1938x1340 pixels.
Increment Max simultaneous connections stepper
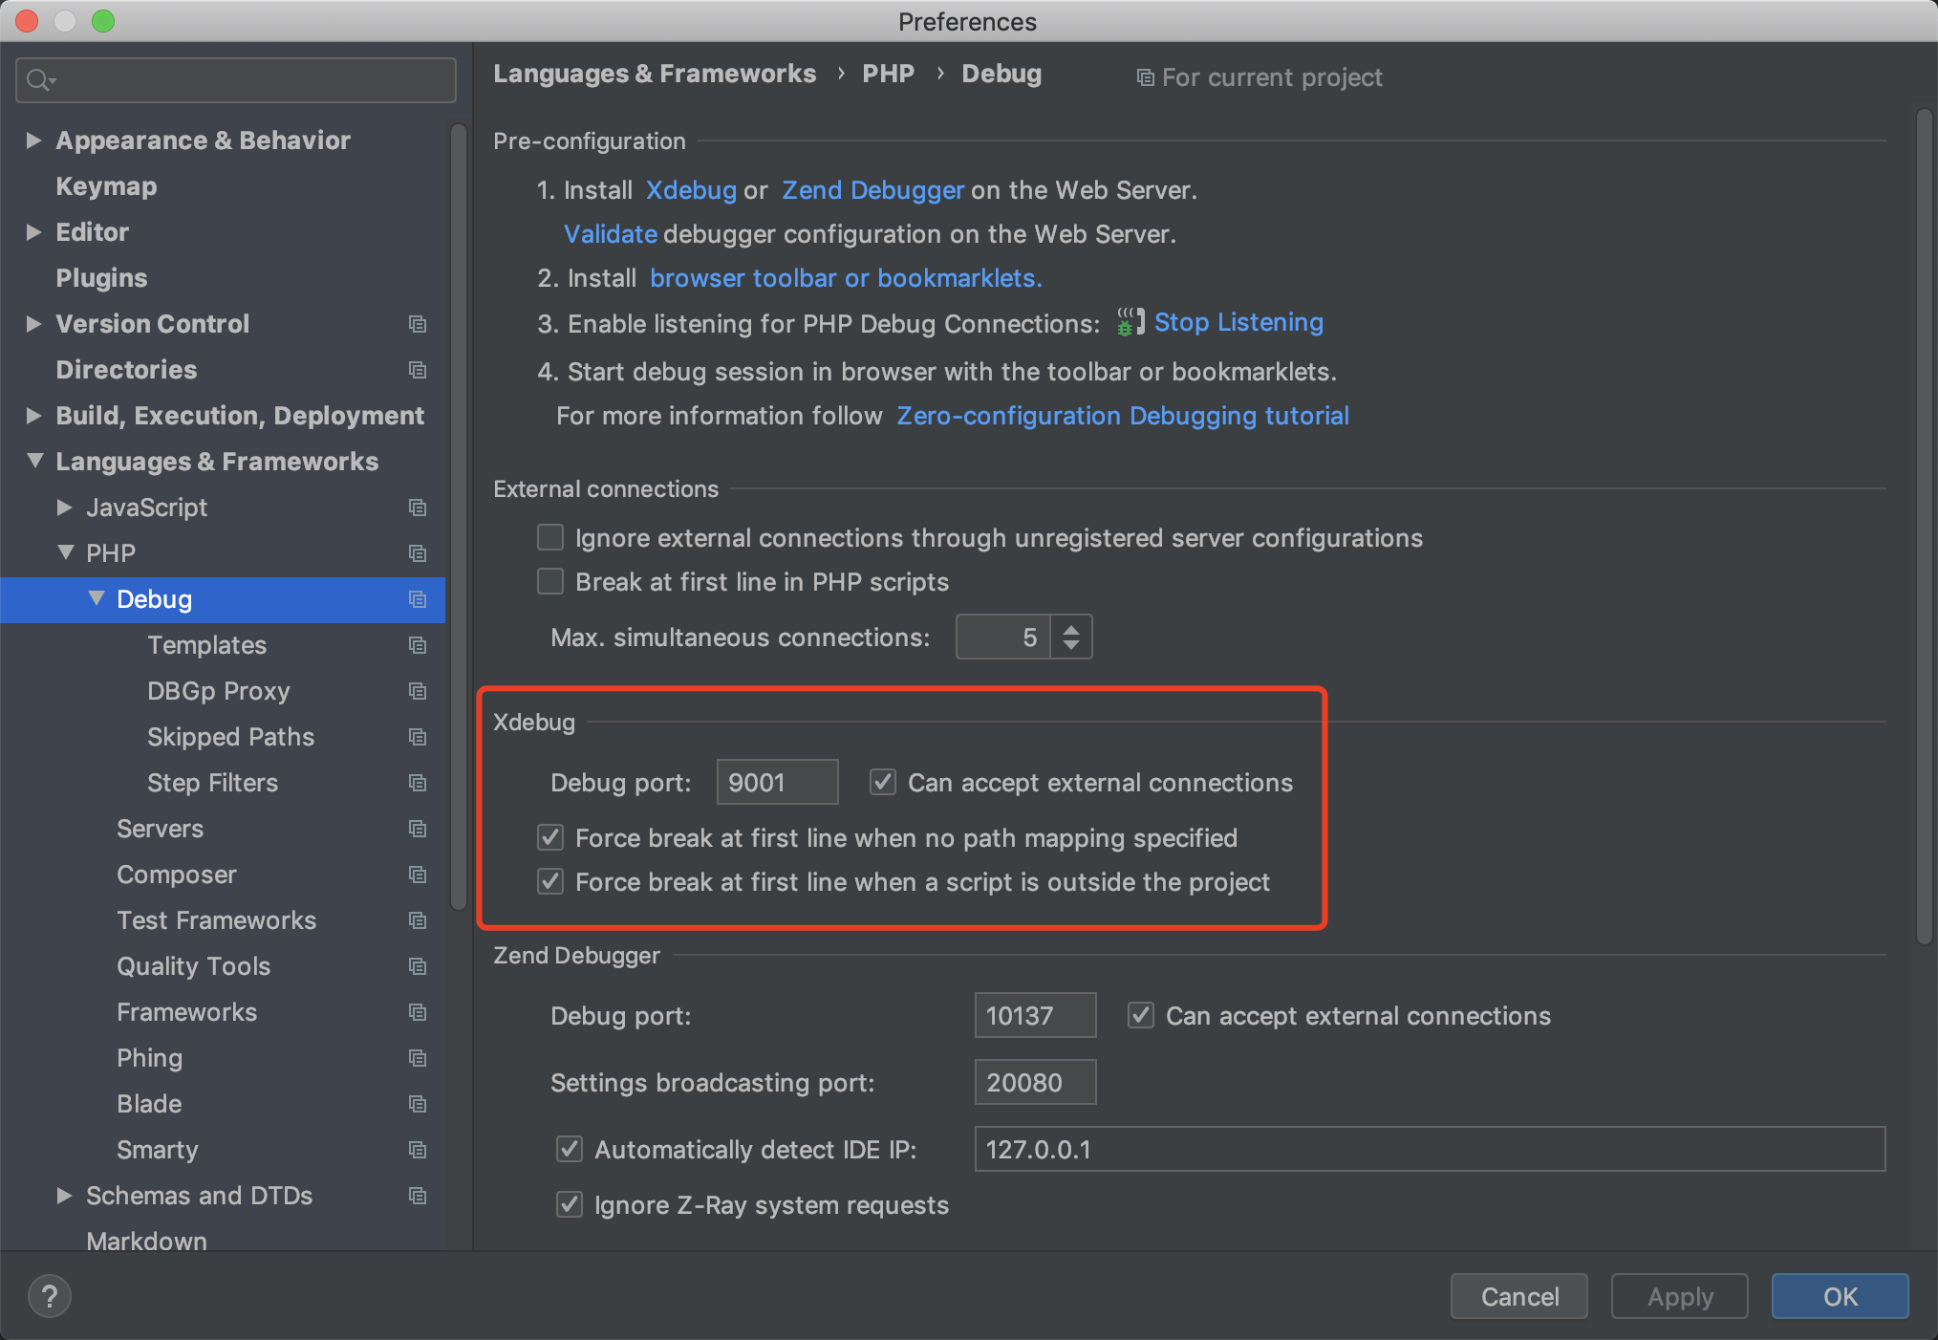[x=1072, y=630]
